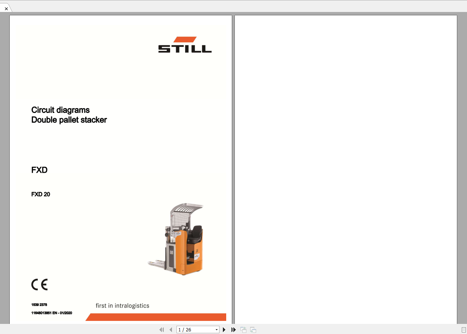This screenshot has height=334, width=467.
Task: Jump to the last page using the skip-forward icon
Action: pyautogui.click(x=233, y=330)
